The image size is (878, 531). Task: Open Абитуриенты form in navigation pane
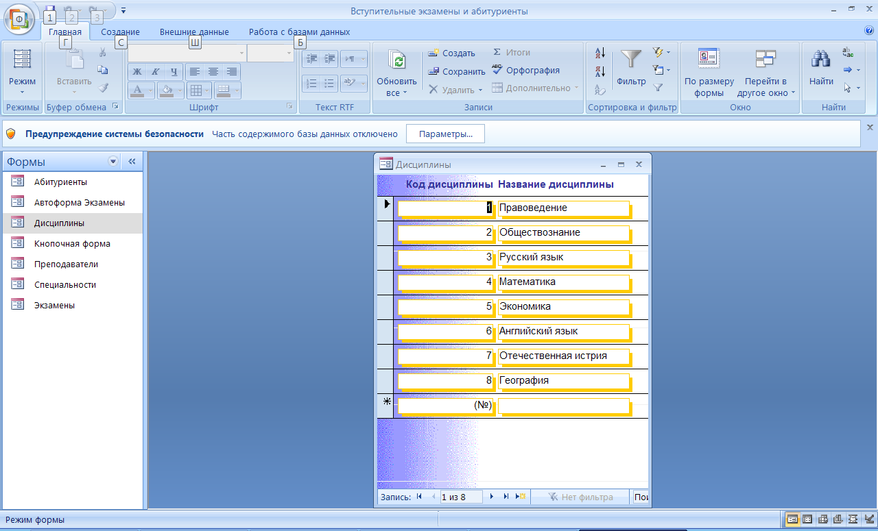72,182
